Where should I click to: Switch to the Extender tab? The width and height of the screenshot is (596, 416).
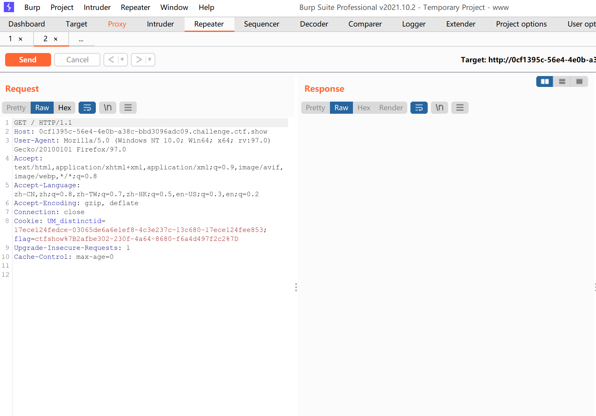[x=461, y=24]
